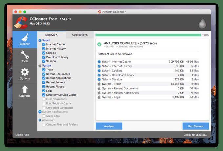Select the System - Logs result row
The image size is (223, 151).
148,97
